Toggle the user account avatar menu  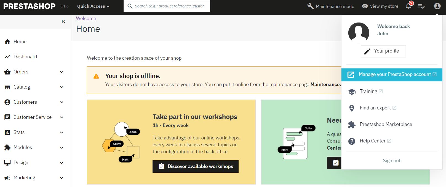click(x=437, y=6)
